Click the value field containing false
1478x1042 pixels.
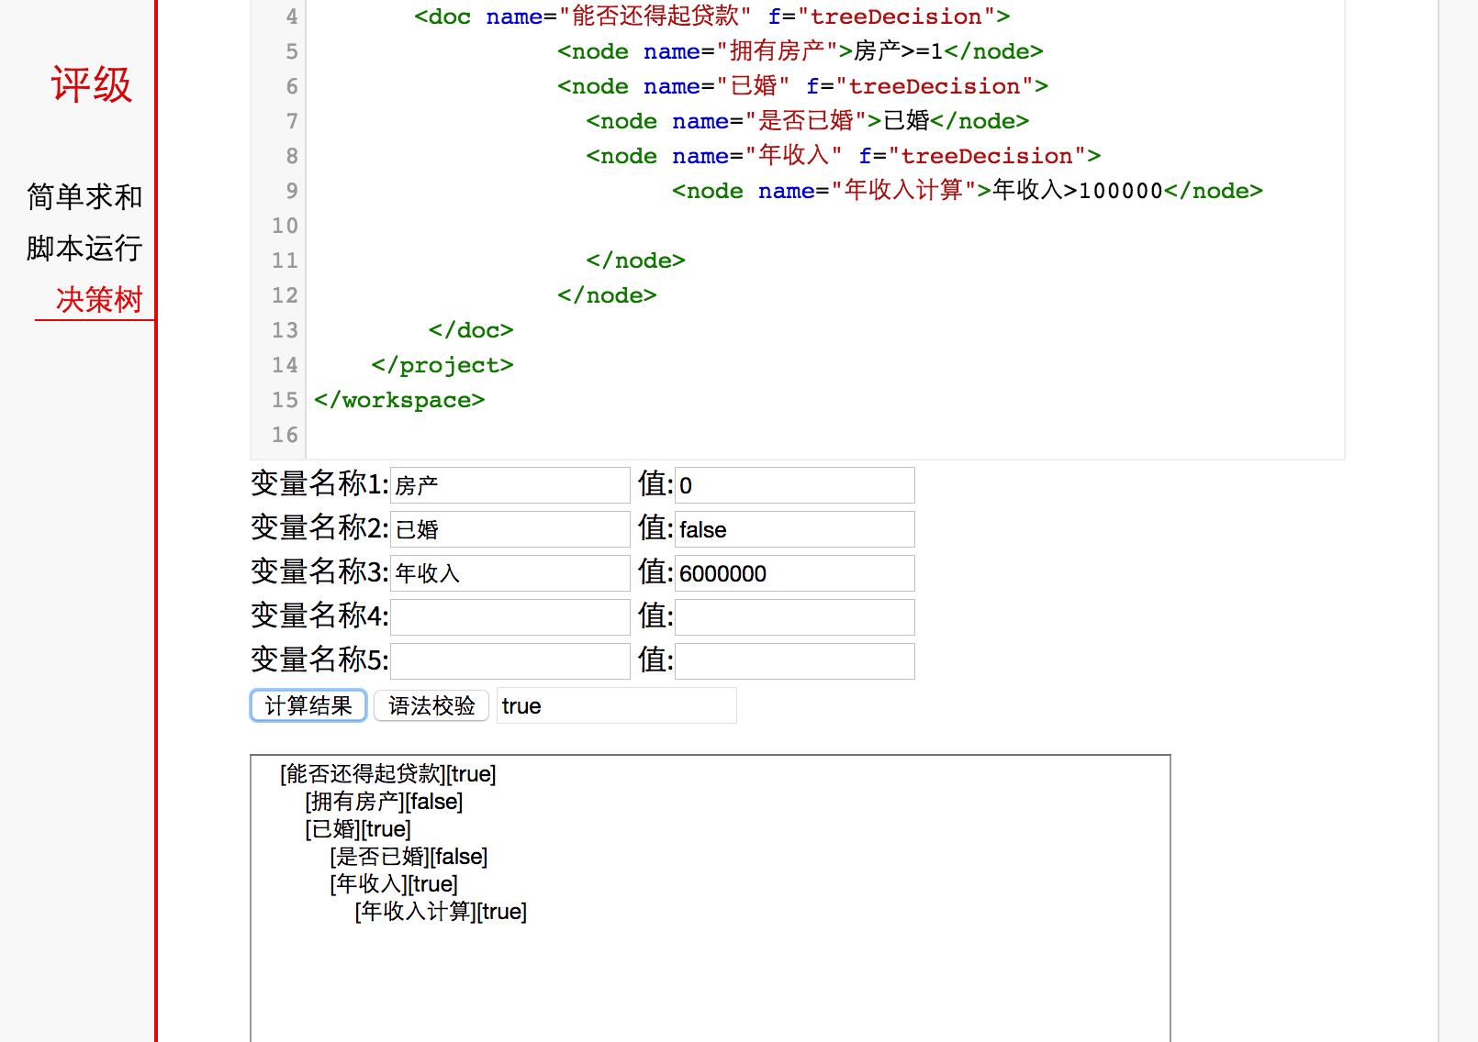(x=794, y=529)
